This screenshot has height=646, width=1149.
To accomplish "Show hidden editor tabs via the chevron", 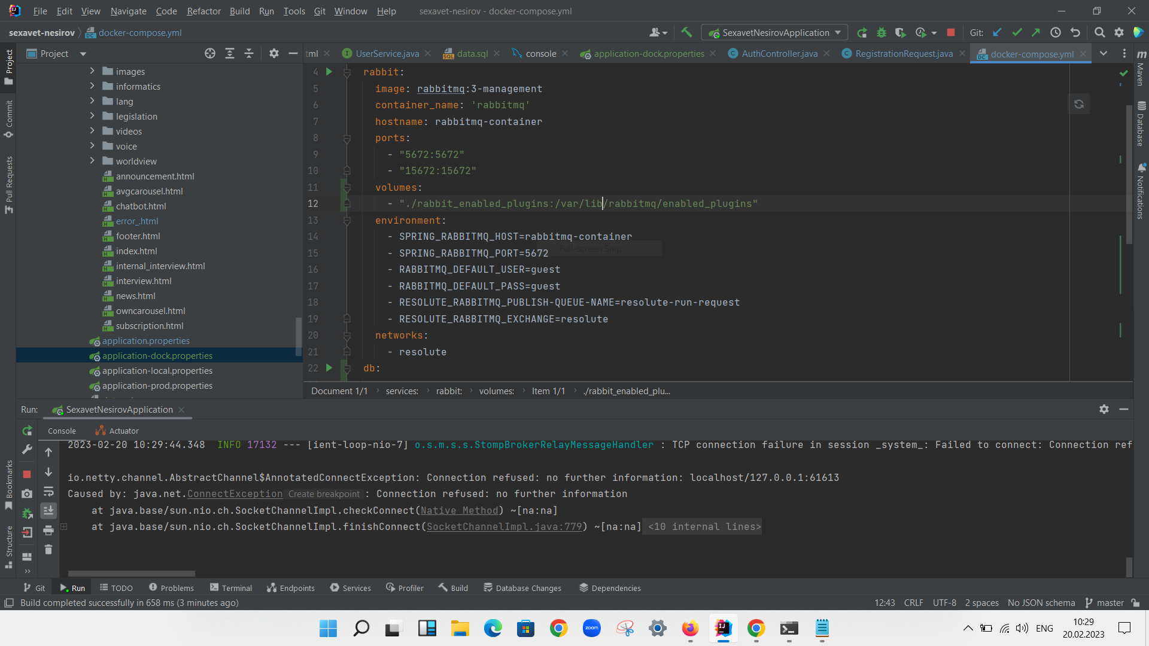I will coord(1104,53).
